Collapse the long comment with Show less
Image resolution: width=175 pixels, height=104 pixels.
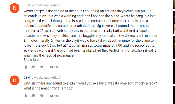point(31,60)
